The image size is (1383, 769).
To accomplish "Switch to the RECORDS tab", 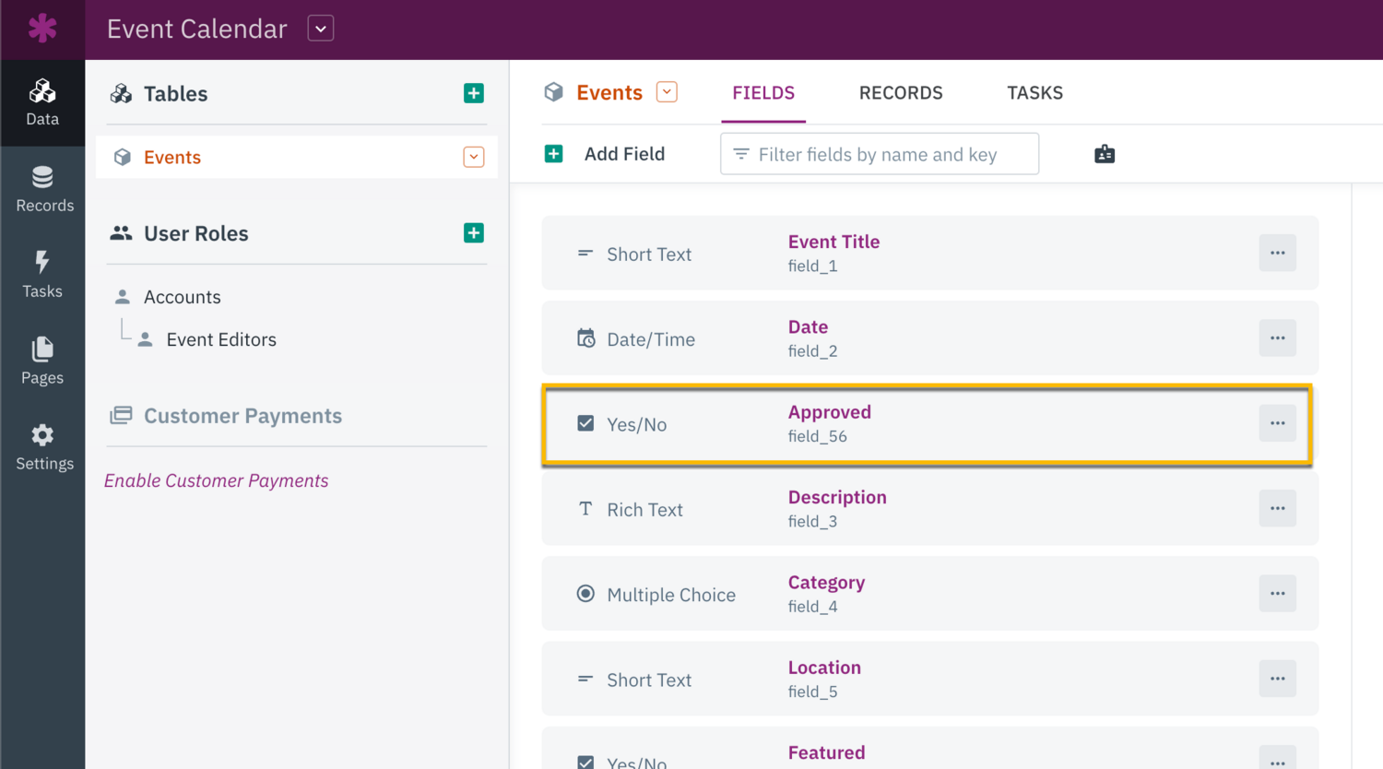I will 901,93.
